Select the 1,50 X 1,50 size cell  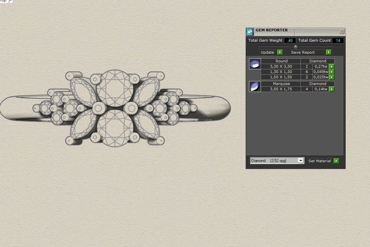tap(281, 77)
